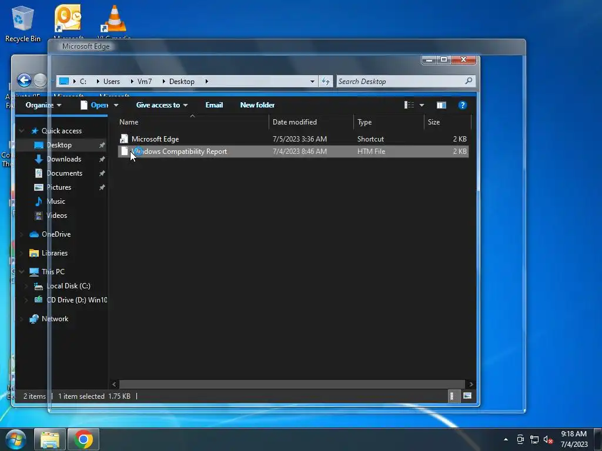Unpin Desktop using its pin icon
Image resolution: width=602 pixels, height=451 pixels.
(x=102, y=145)
